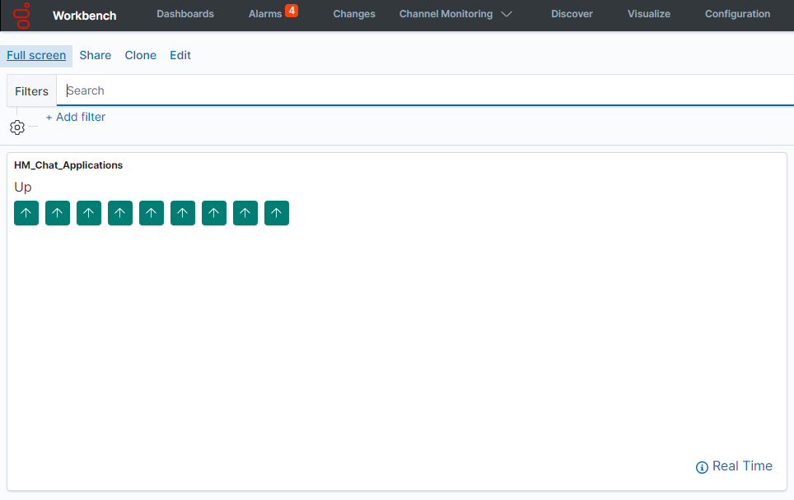794x500 pixels.
Task: Click the first green Up arrow icon
Action: (26, 213)
